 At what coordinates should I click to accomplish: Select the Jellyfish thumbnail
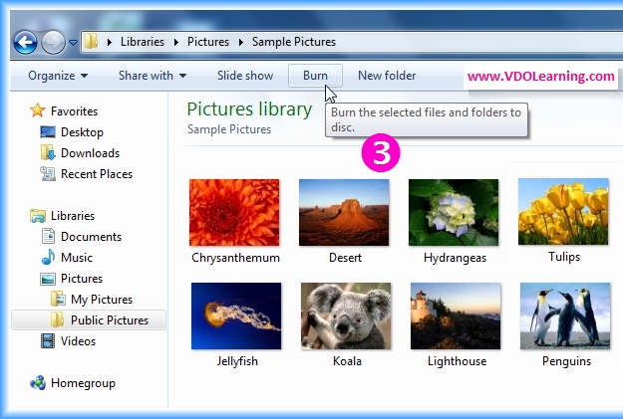[x=236, y=315]
